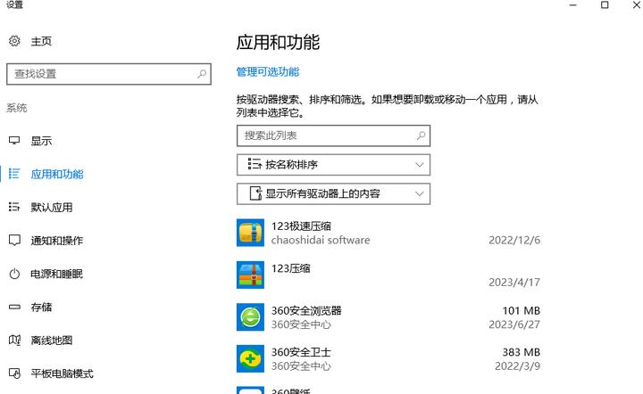Open the 显示所有驱动器上的内容 filter dropdown
Screen dimensions: 643x394
pyautogui.click(x=333, y=193)
